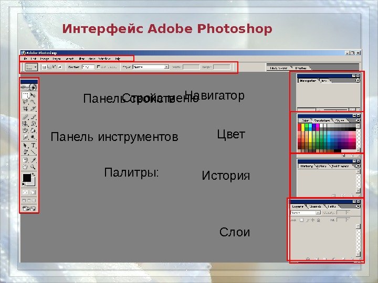Switch to the Channels tab
Image resolution: width=378 pixels, height=283 pixels.
click(x=316, y=206)
